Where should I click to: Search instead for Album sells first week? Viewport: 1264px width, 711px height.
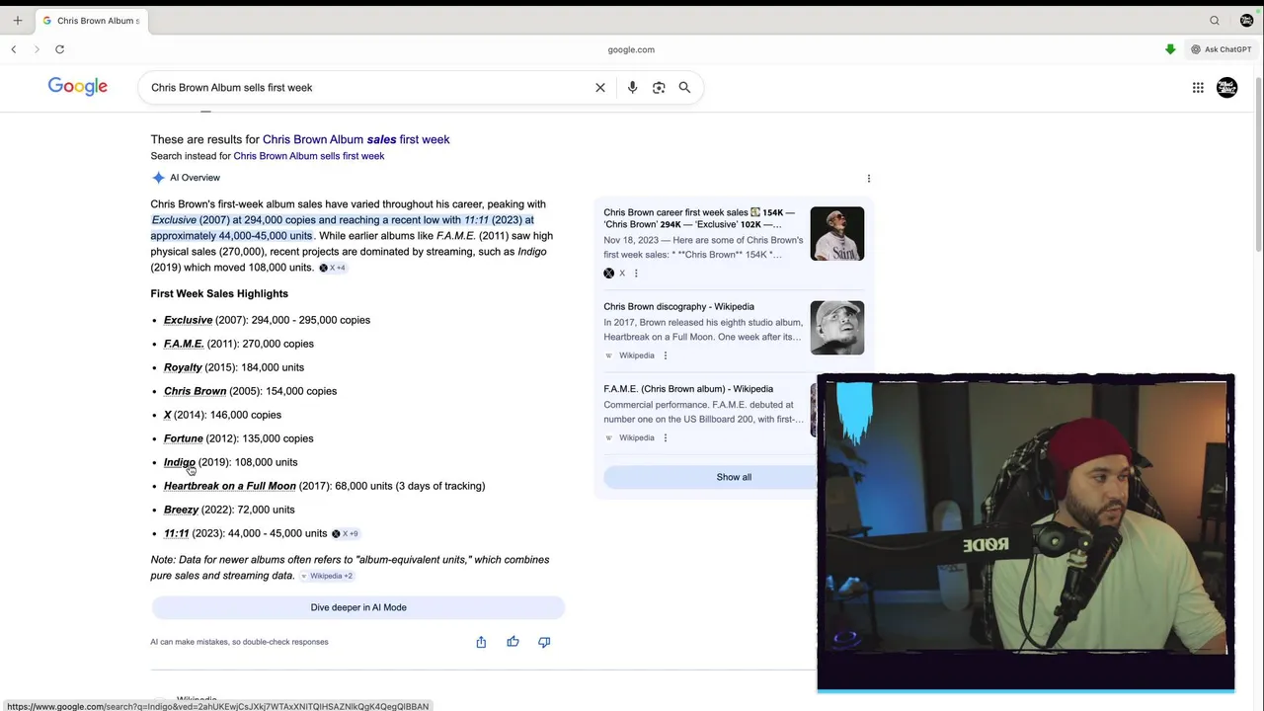click(x=309, y=156)
